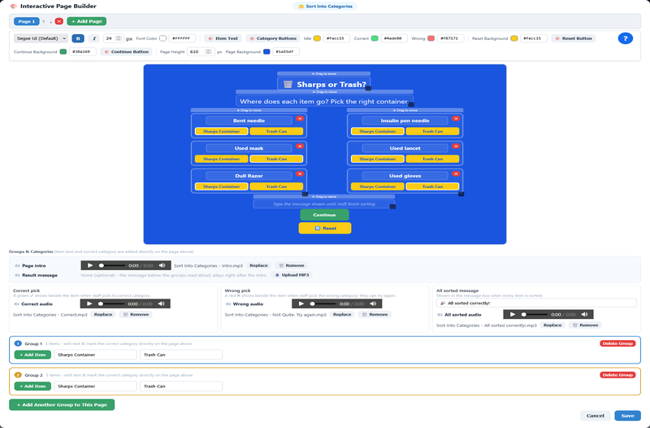650x428 pixels.
Task: Upload MP3 for the Result message
Action: [x=292, y=275]
